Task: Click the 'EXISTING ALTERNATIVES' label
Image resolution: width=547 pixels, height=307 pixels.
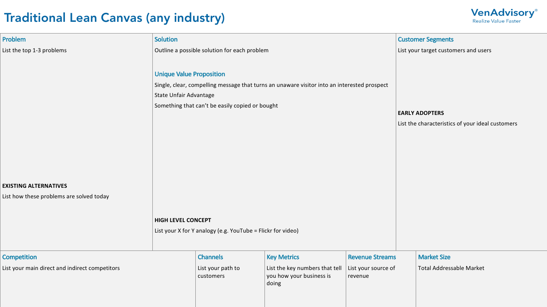Action: (x=35, y=186)
